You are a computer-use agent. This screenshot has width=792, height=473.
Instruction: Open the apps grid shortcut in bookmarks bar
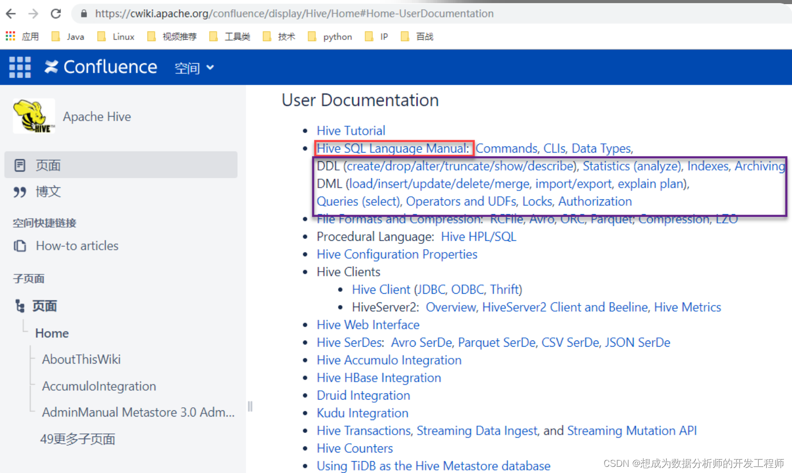10,36
